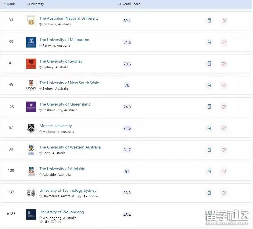Click compare icon for University of Western Australia

tap(209, 150)
